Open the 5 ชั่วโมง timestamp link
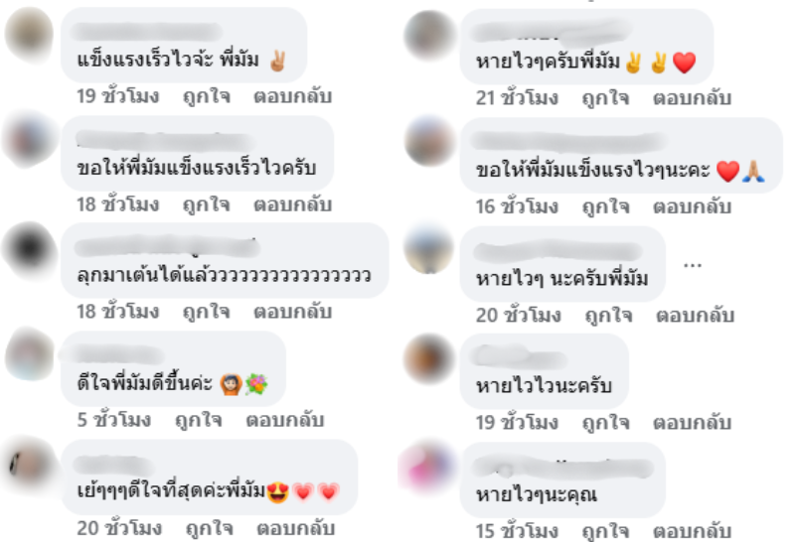Viewport: 795px width, 542px height. [114, 420]
